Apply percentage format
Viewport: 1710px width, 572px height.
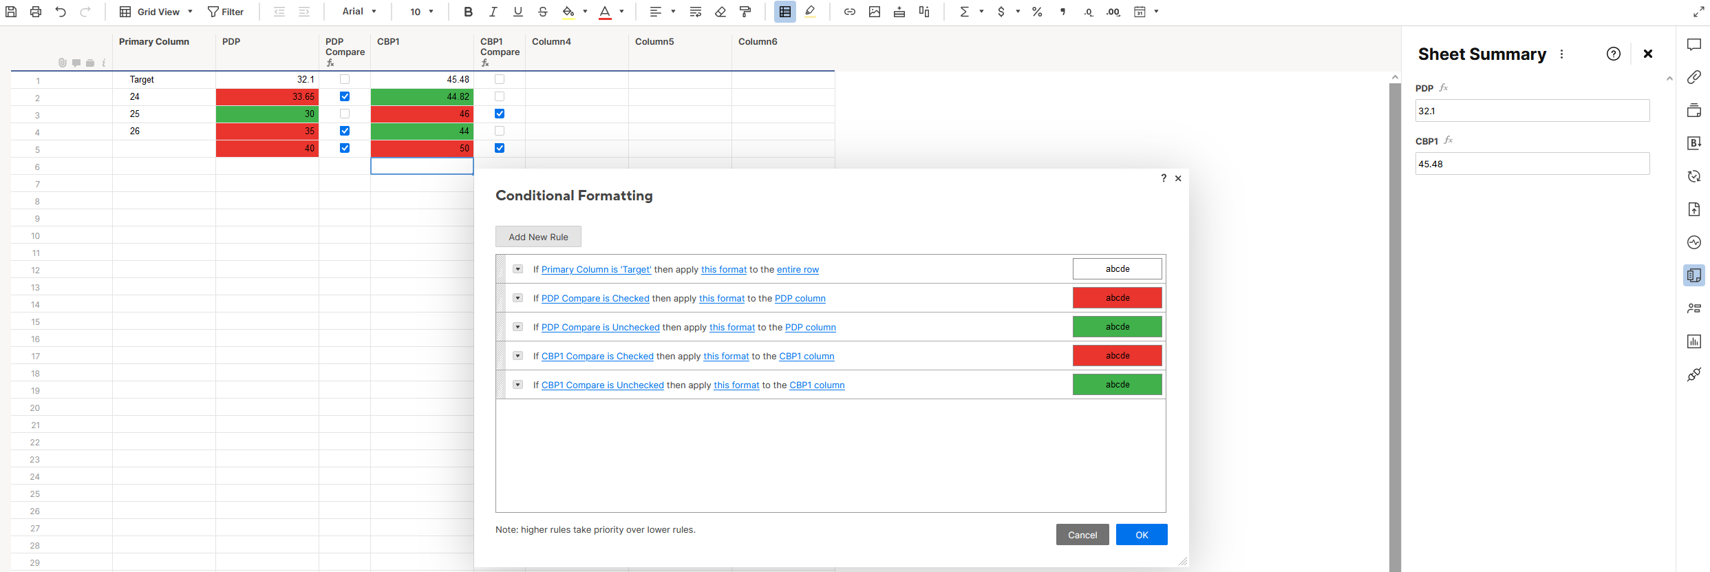(x=1037, y=12)
